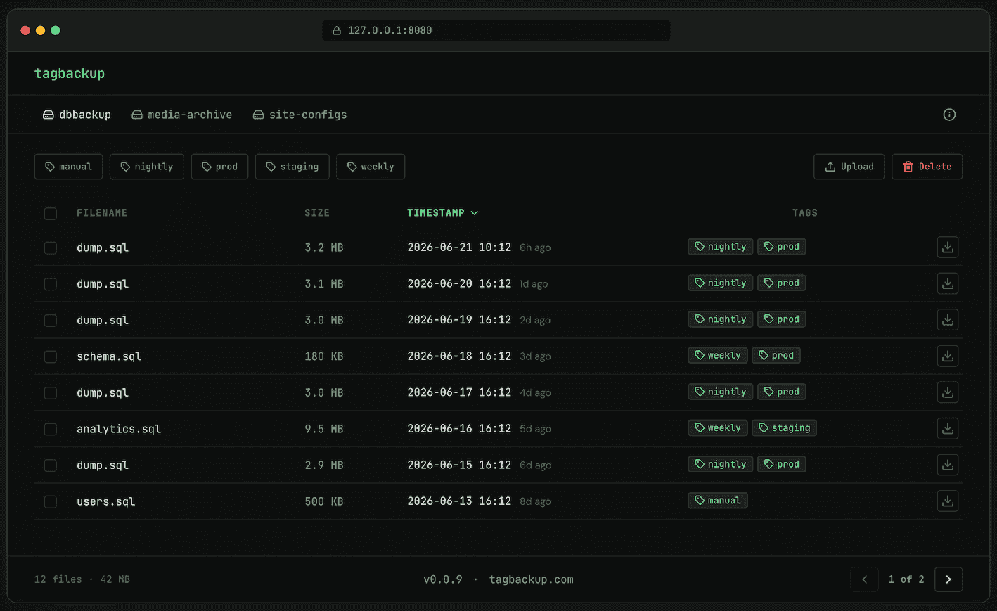Check the analytics.sql row checkbox
Screen dimensions: 997x611
tap(51, 429)
